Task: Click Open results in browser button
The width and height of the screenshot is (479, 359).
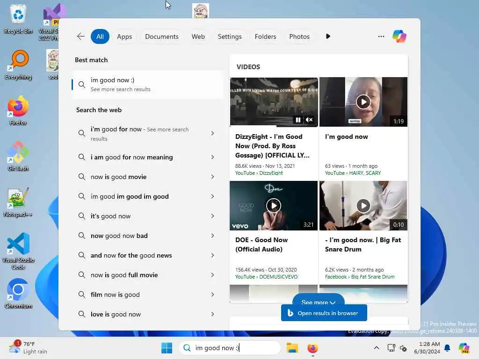Action: (x=324, y=313)
